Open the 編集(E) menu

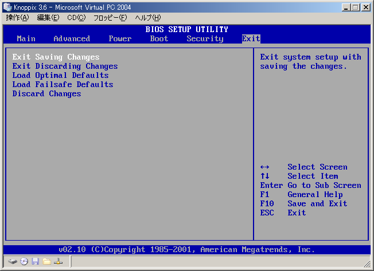click(48, 18)
